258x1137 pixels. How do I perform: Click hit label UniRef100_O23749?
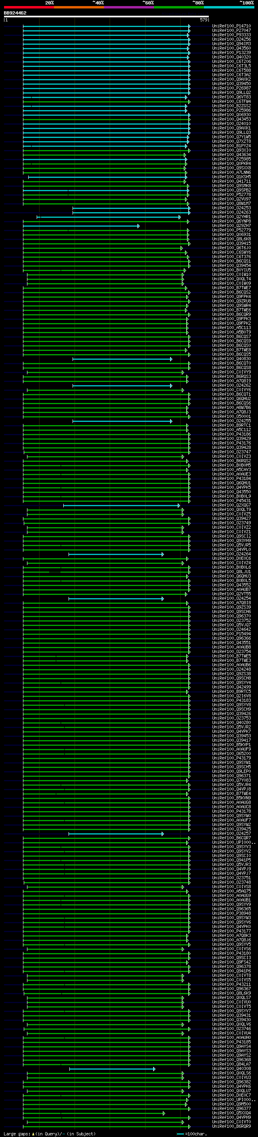point(231,523)
